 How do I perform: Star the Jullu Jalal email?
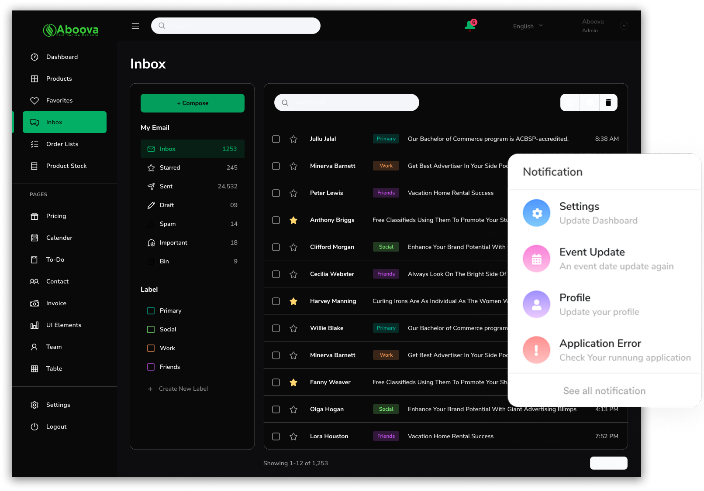293,139
